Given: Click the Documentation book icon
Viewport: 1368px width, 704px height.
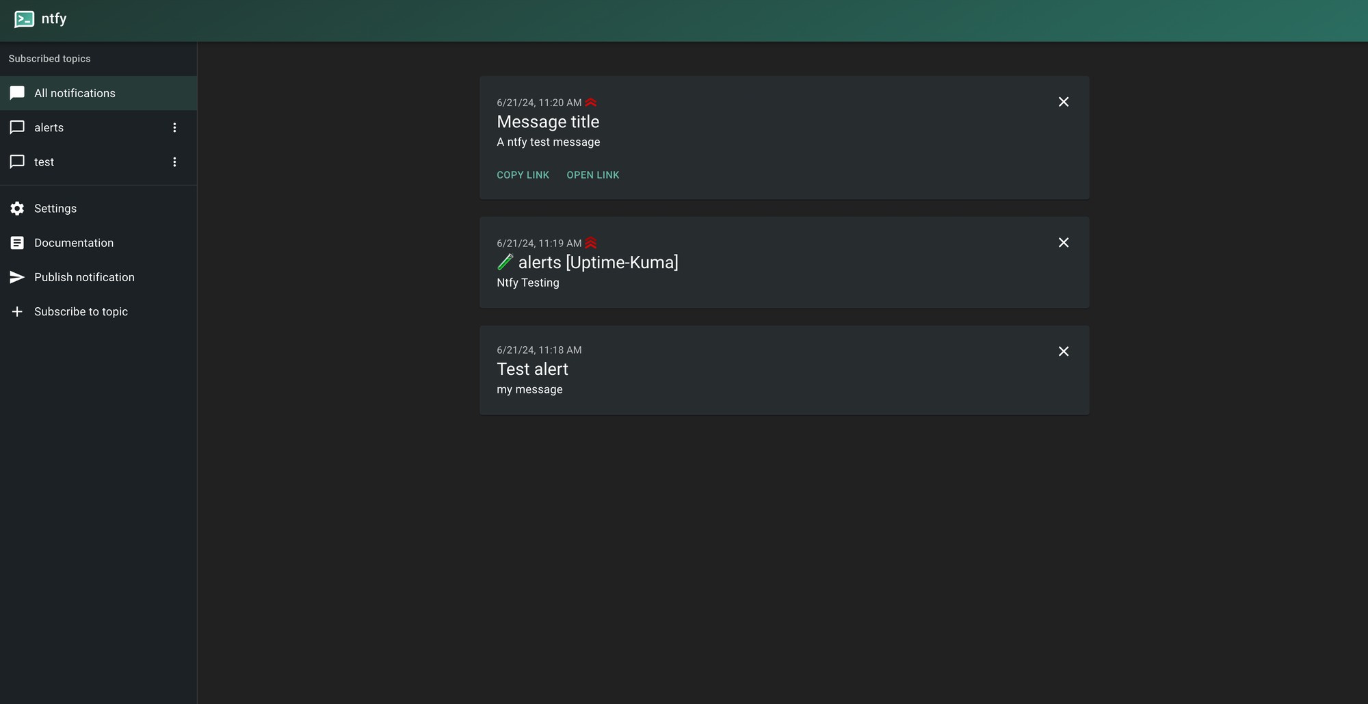Looking at the screenshot, I should click(17, 242).
